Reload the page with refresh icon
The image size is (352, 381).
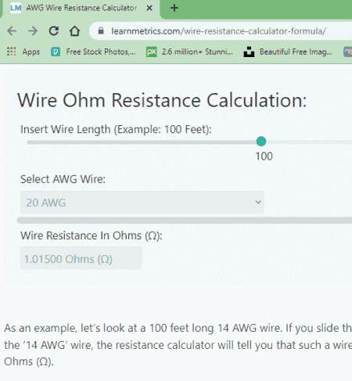[54, 31]
